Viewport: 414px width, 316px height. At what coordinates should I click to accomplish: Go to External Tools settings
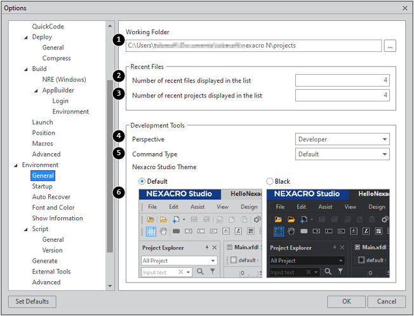51,272
